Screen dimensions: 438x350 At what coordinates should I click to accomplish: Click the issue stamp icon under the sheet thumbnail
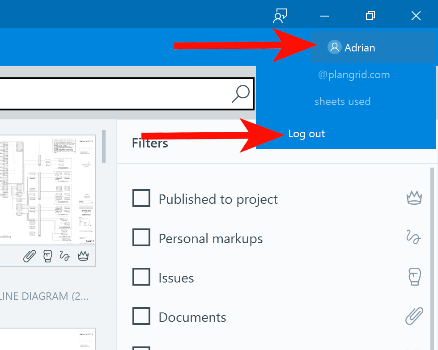click(x=47, y=256)
